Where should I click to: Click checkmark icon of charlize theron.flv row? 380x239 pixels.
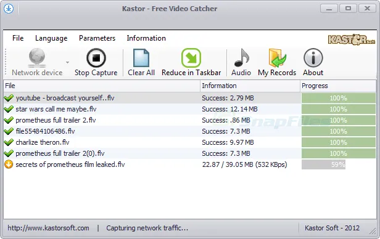tap(9, 142)
